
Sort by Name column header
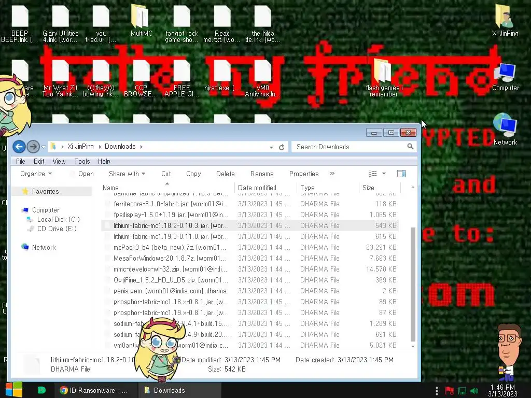tap(167, 188)
